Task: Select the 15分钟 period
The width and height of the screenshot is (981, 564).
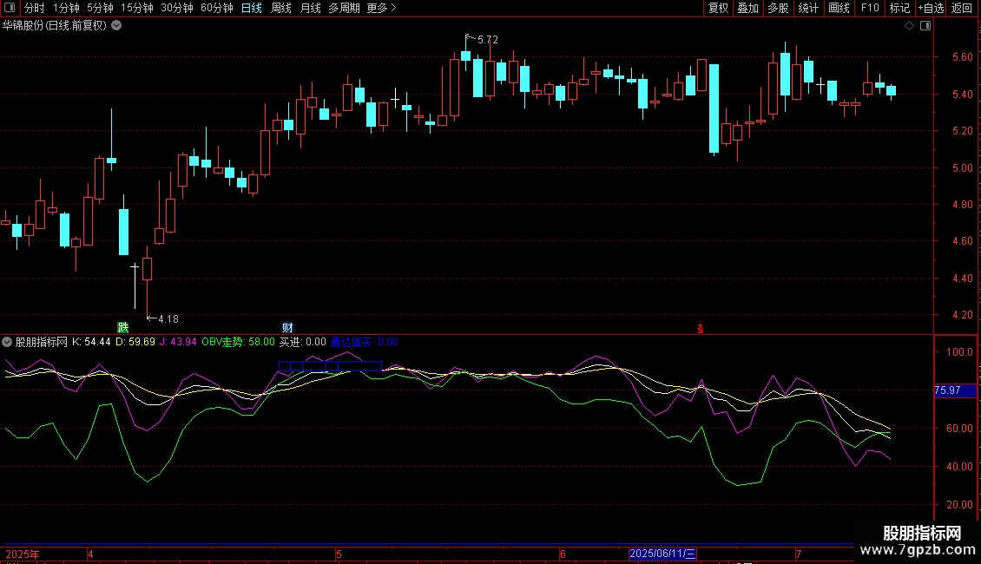Action: [137, 8]
